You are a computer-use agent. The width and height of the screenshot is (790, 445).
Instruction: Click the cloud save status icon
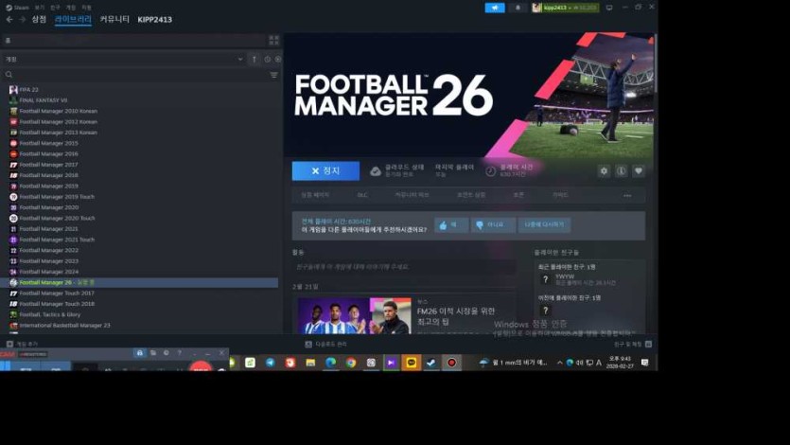376,171
